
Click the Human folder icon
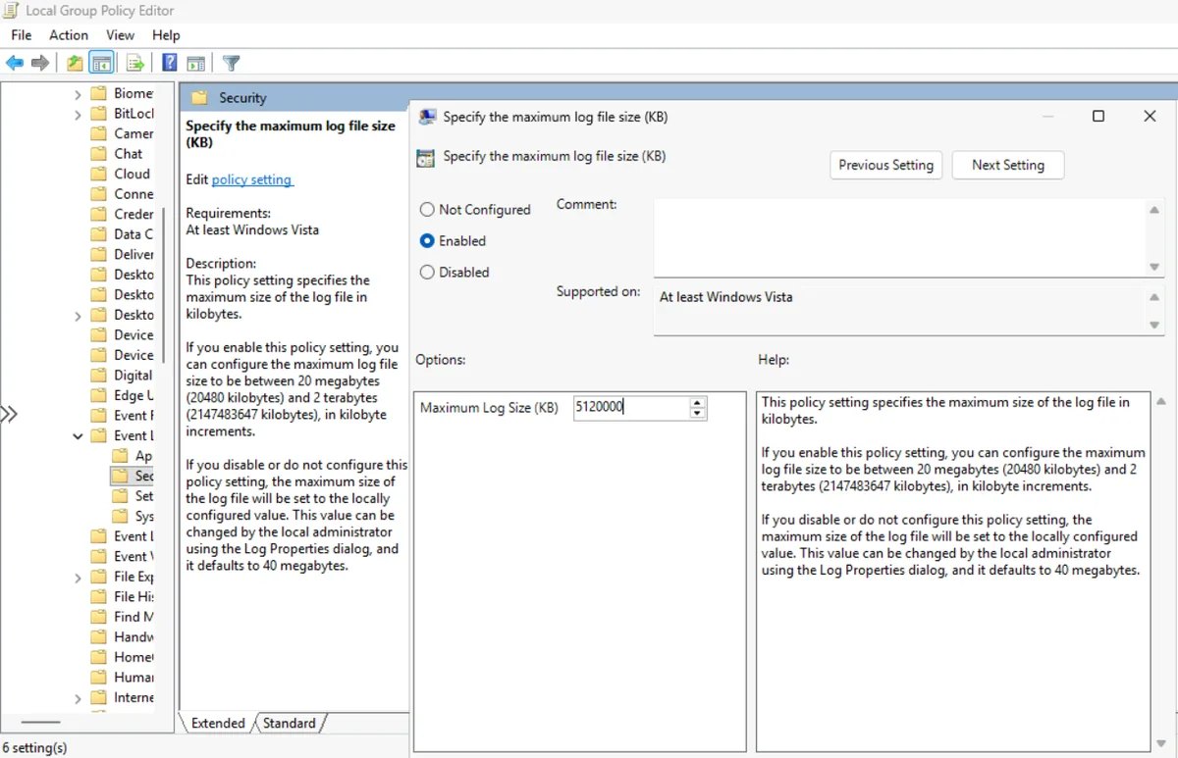[98, 677]
